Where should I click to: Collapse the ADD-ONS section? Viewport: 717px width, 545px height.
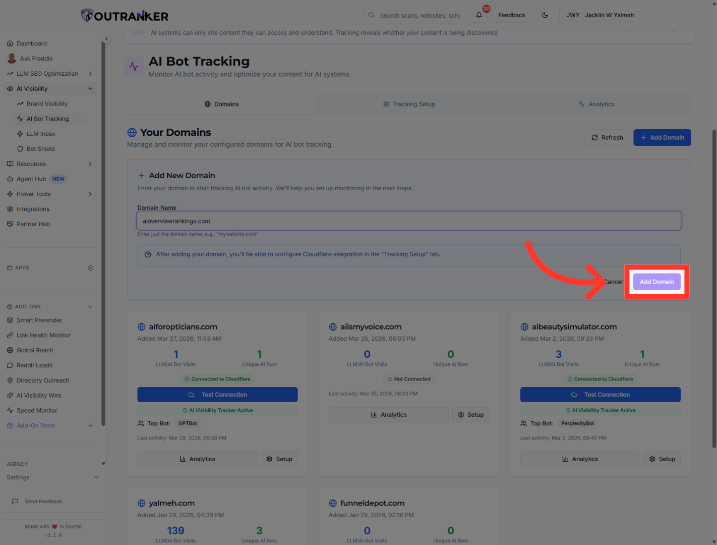(x=90, y=307)
